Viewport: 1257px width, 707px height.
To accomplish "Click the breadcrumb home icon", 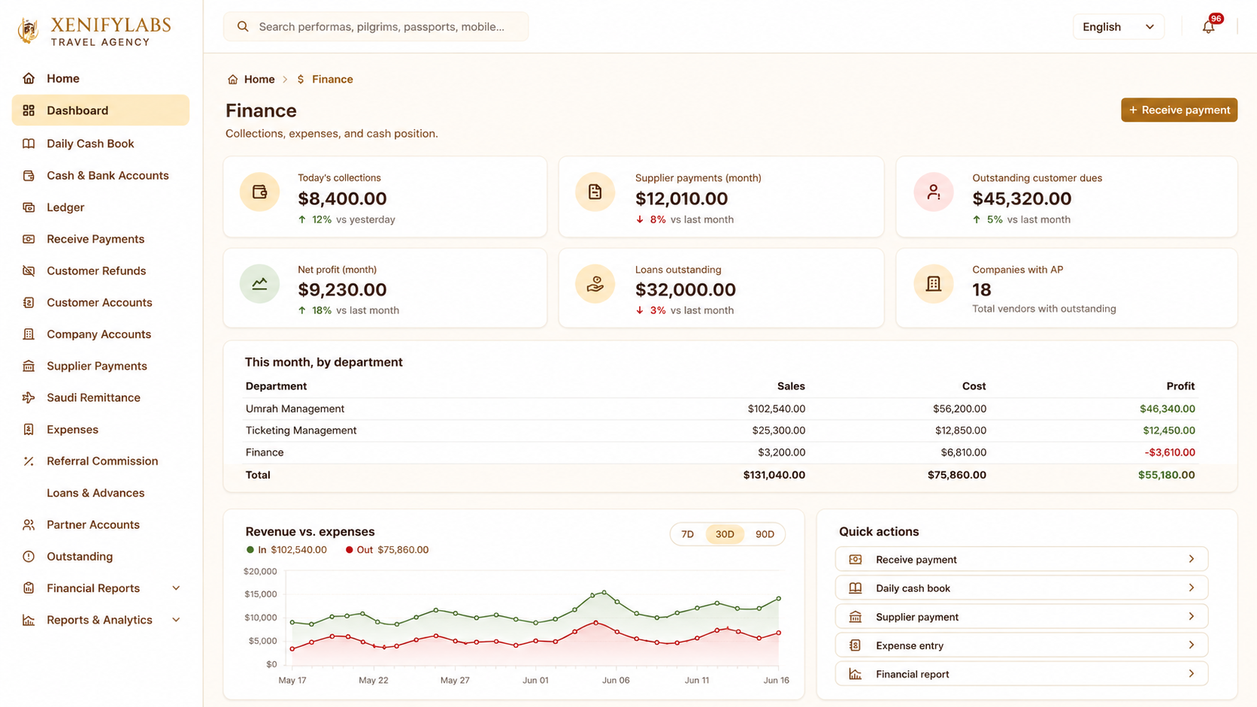I will [232, 80].
